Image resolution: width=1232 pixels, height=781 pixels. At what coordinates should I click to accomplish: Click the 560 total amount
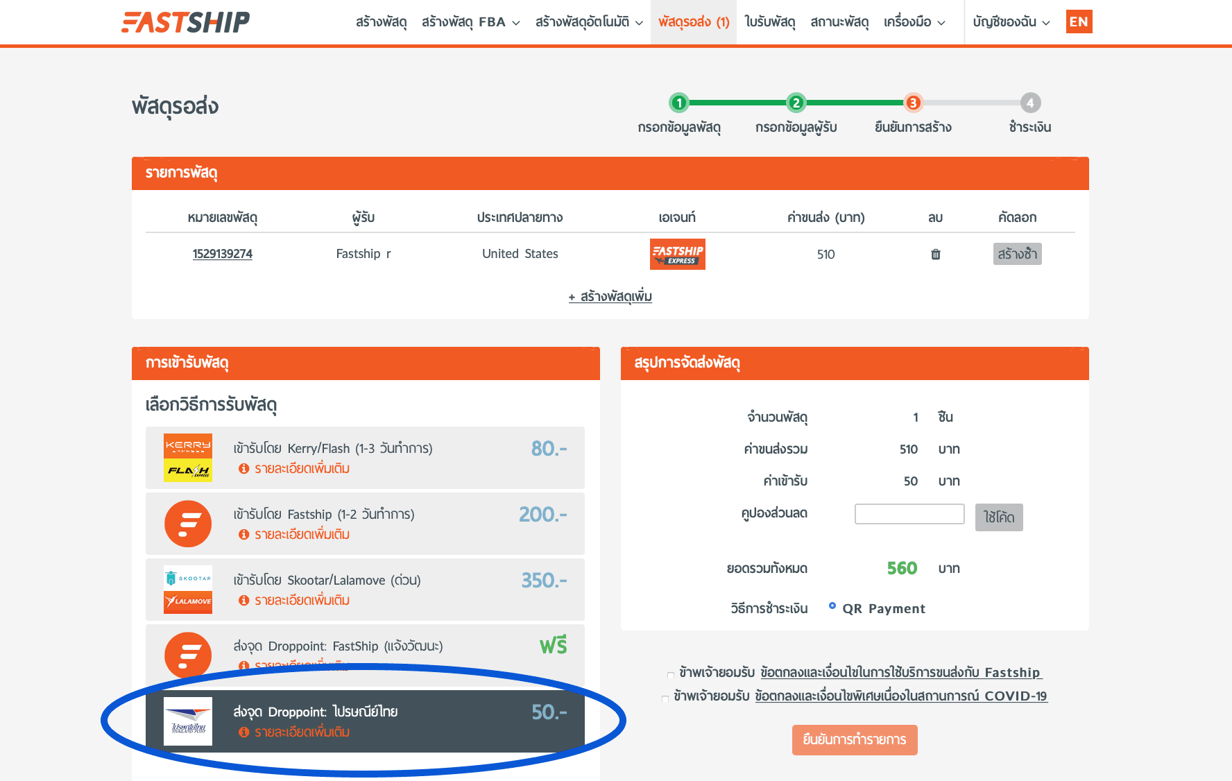click(x=902, y=569)
